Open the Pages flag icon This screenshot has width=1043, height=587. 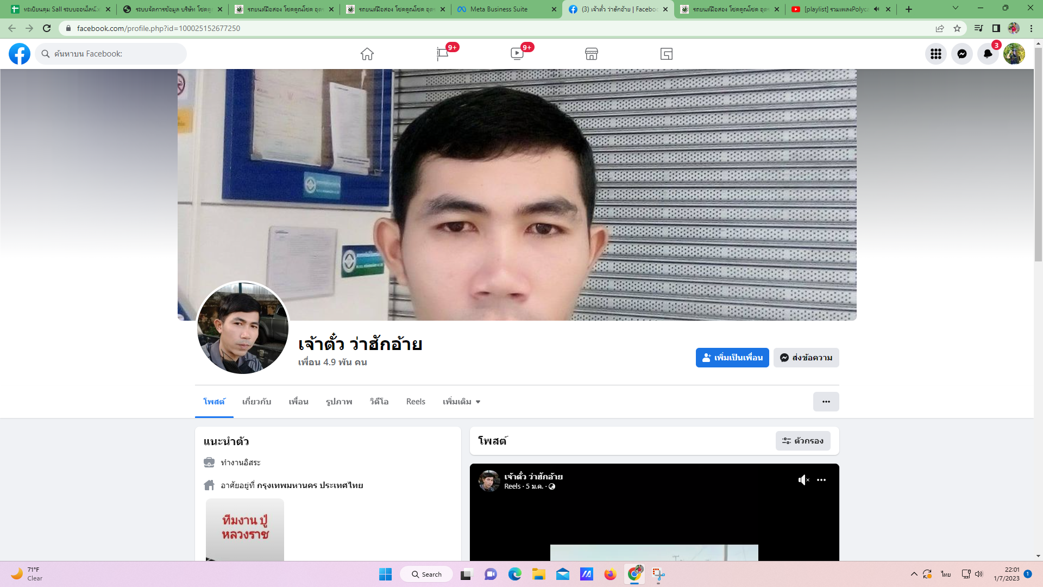[x=442, y=54]
